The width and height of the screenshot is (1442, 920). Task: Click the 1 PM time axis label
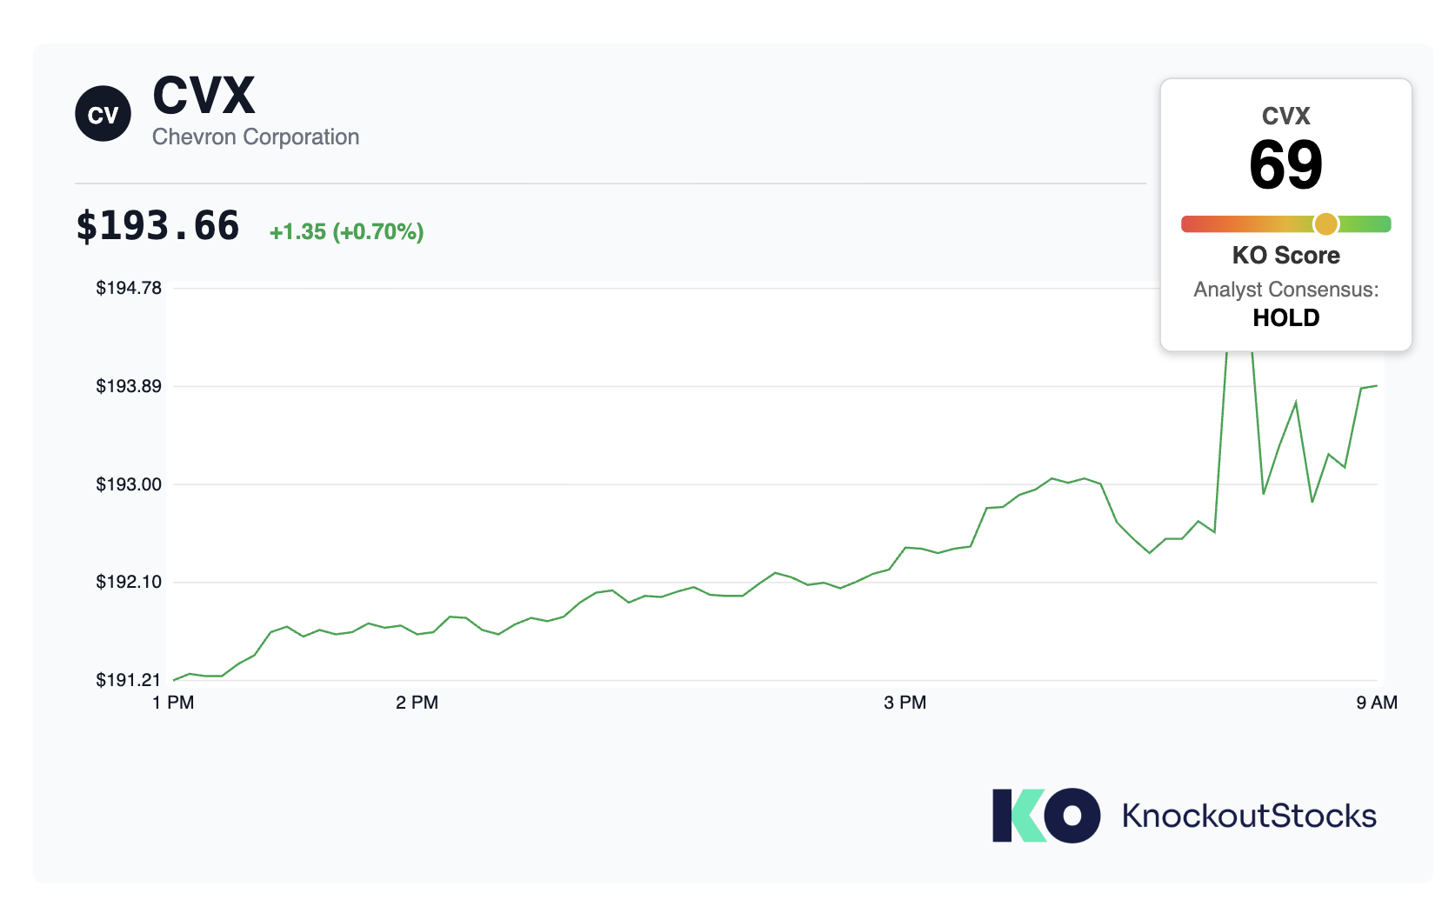[x=173, y=703]
